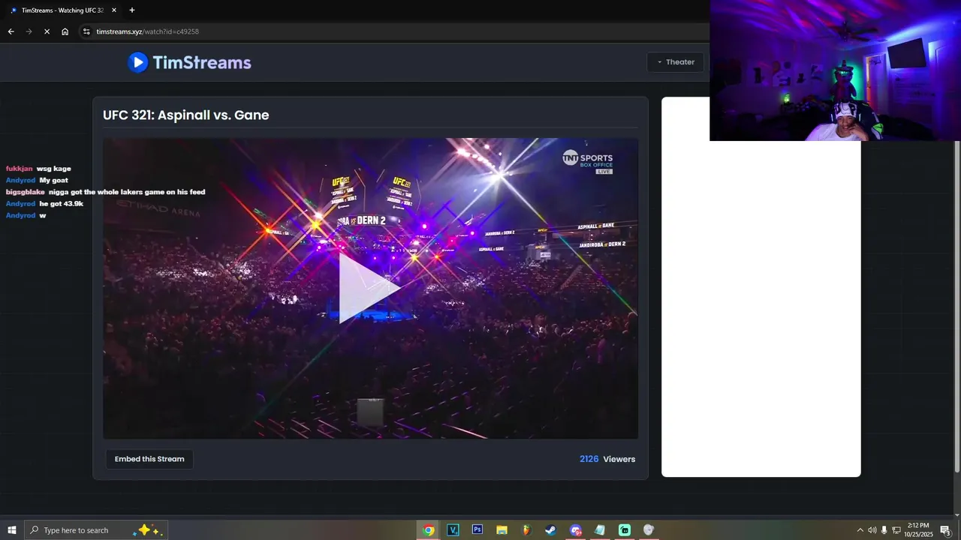This screenshot has height=540, width=961.
Task: Click the forward navigation arrow
Action: [29, 31]
